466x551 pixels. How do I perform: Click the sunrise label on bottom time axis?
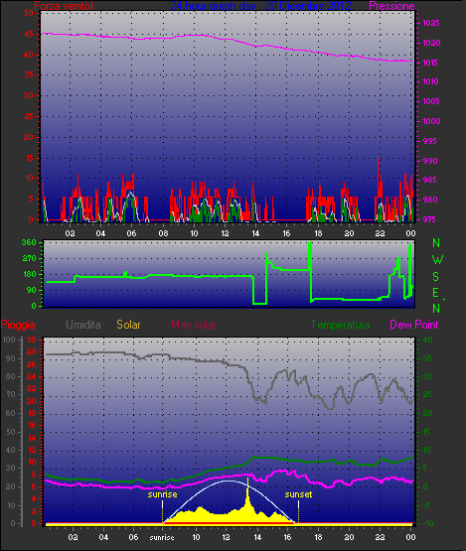click(x=162, y=538)
